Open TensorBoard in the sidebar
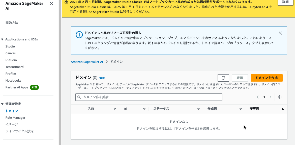295x145 pixels. click(14, 67)
